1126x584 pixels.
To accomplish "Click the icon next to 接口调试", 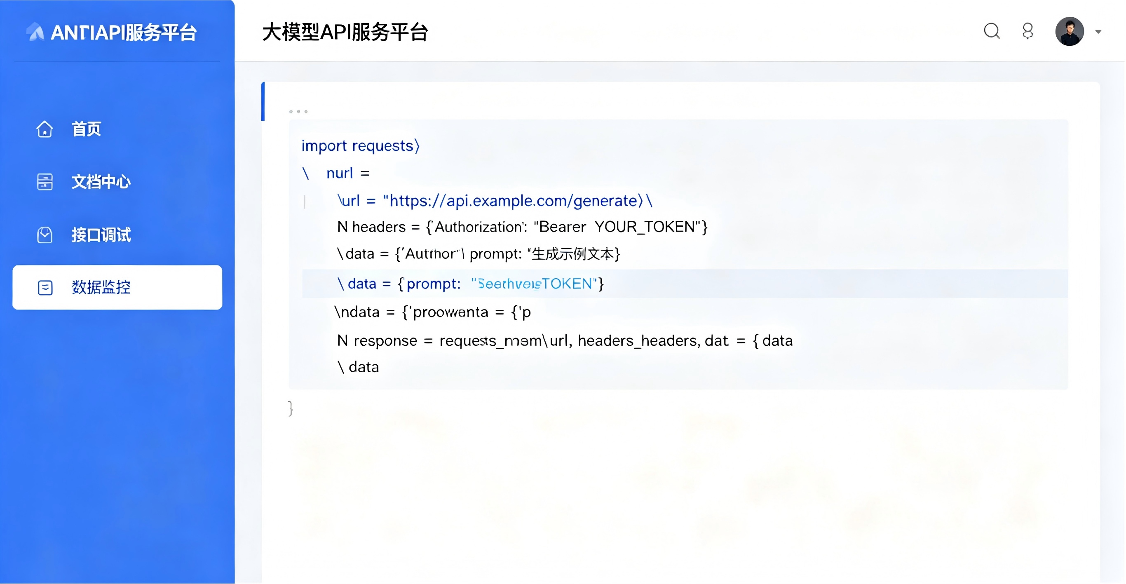I will [x=45, y=235].
